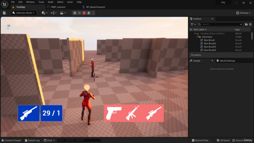
Task: Click the pistol icon in weapon bar
Action: coord(114,113)
